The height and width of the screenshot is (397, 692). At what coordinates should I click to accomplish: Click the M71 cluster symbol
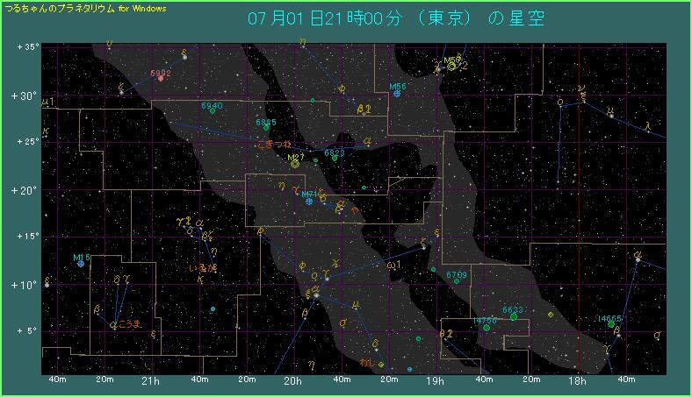309,201
